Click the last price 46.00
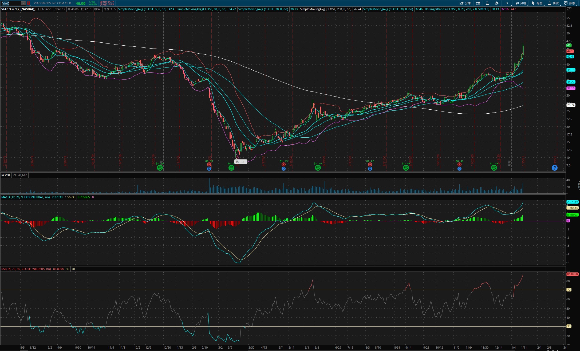 tap(80, 3)
